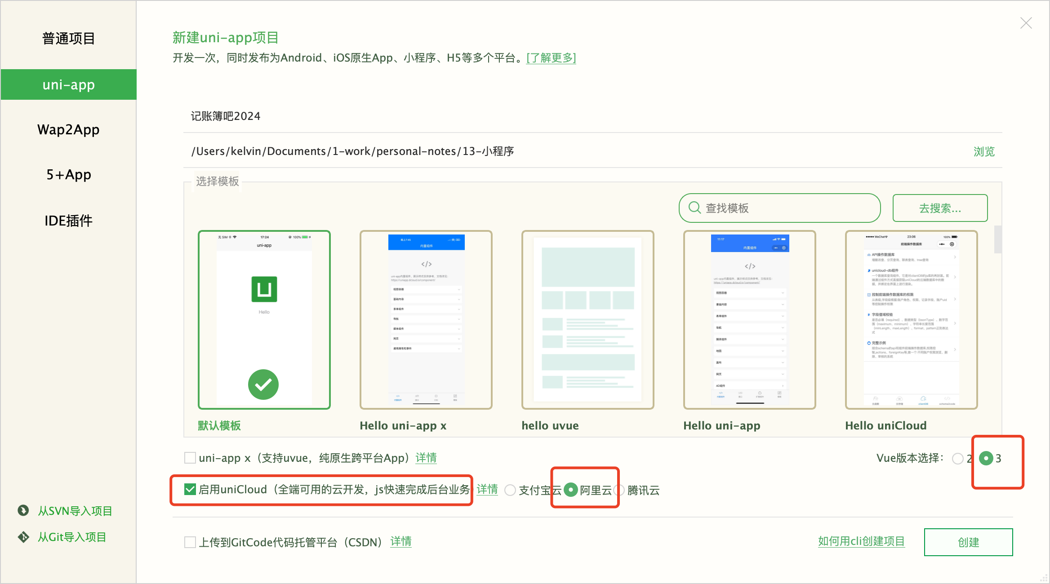Screen dimensions: 1050x584
Task: Choose the Hello uniCloud template thumbnail
Action: 911,319
